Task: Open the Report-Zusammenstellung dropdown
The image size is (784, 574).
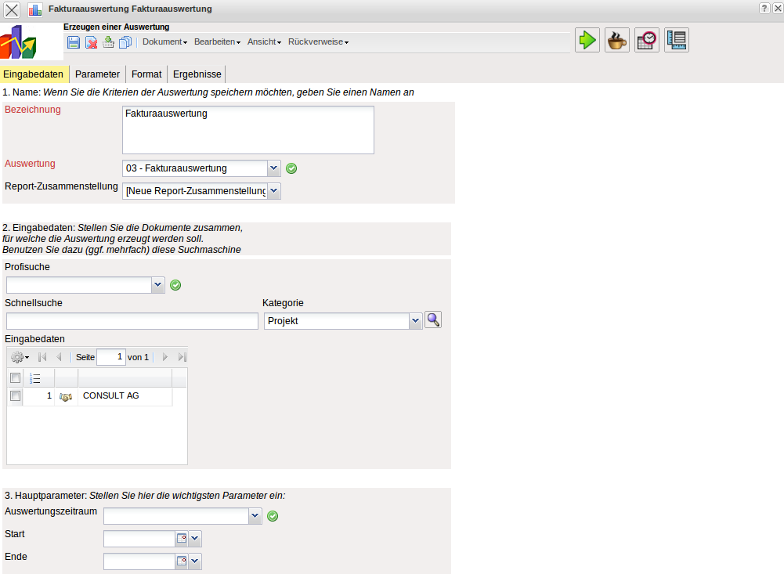Action: pos(274,191)
